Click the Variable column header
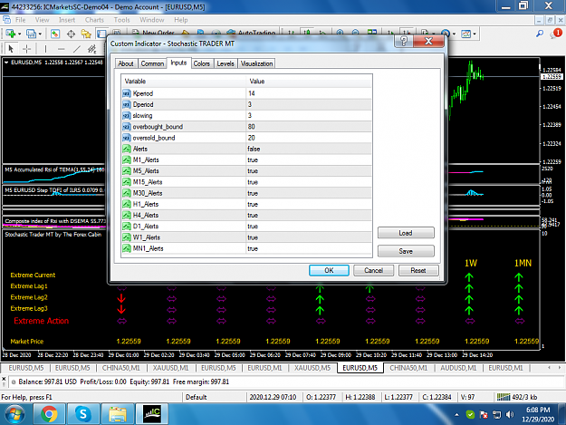This screenshot has height=425, width=566. tap(184, 82)
